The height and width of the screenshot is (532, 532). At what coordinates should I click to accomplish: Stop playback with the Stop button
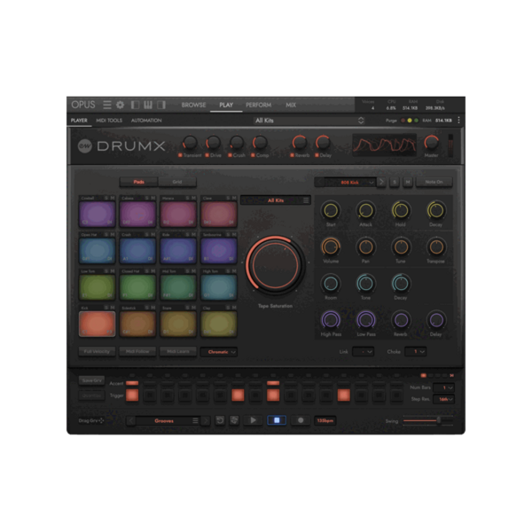click(277, 420)
